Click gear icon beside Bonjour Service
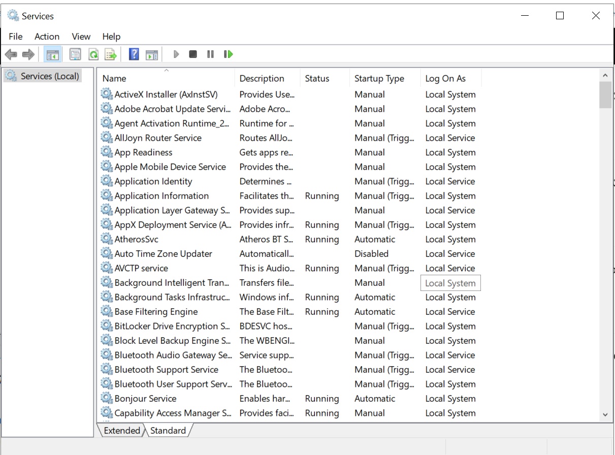615x455 pixels. (107, 398)
